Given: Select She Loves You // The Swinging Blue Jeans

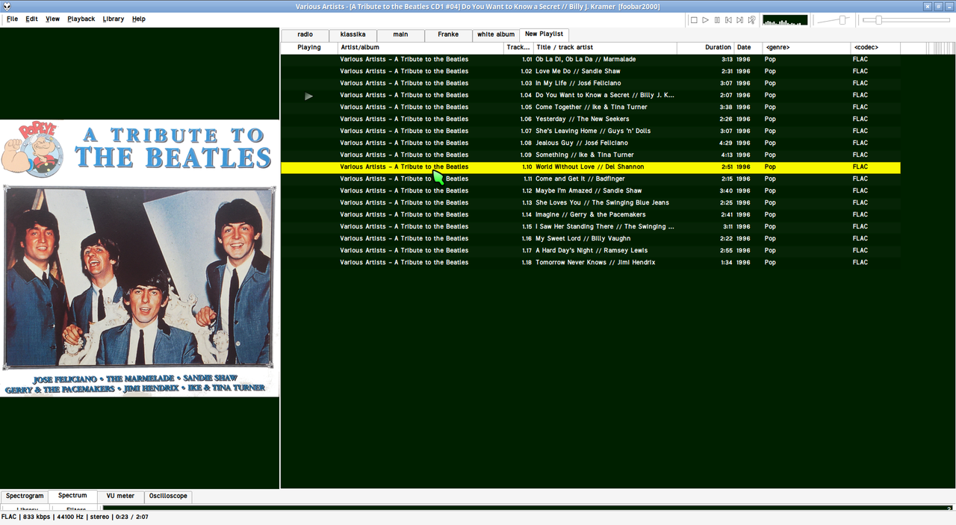Looking at the screenshot, I should tap(591, 203).
